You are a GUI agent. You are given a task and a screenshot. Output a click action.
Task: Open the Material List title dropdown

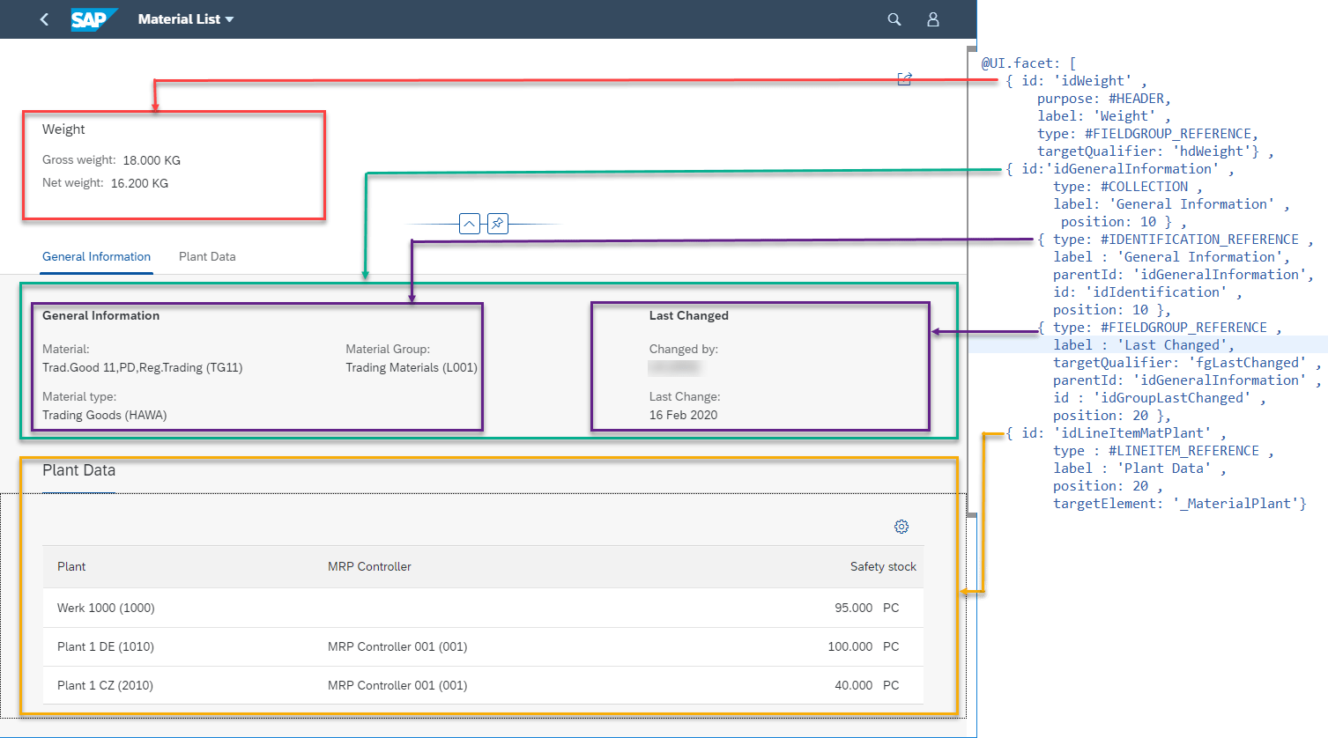click(x=185, y=18)
